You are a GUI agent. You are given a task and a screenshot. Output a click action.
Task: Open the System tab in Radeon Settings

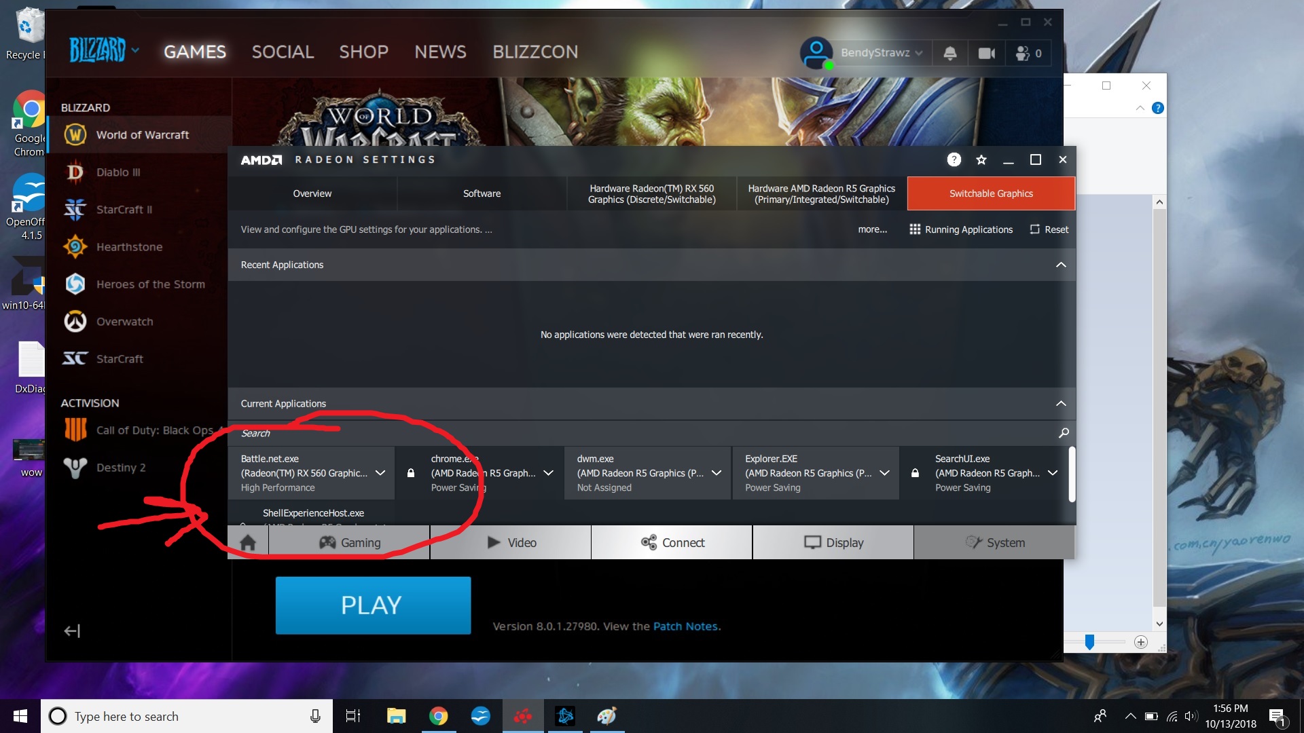coord(994,542)
